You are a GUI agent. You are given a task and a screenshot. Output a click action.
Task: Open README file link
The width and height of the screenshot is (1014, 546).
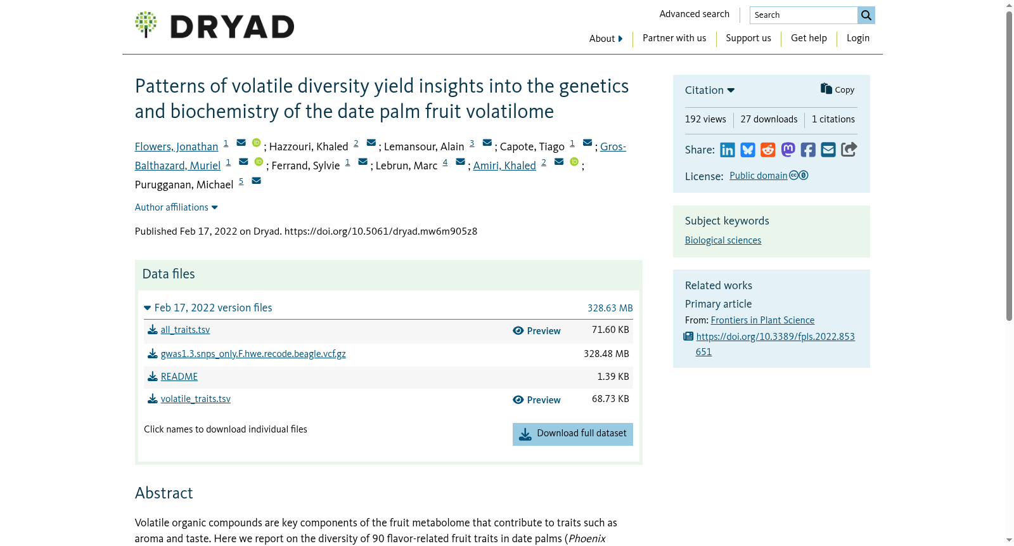[x=179, y=377]
